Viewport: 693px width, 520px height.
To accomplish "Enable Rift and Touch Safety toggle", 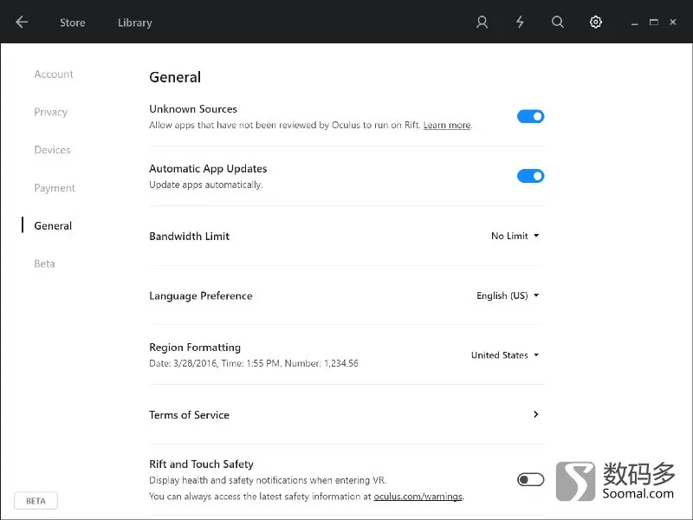I will 530,480.
